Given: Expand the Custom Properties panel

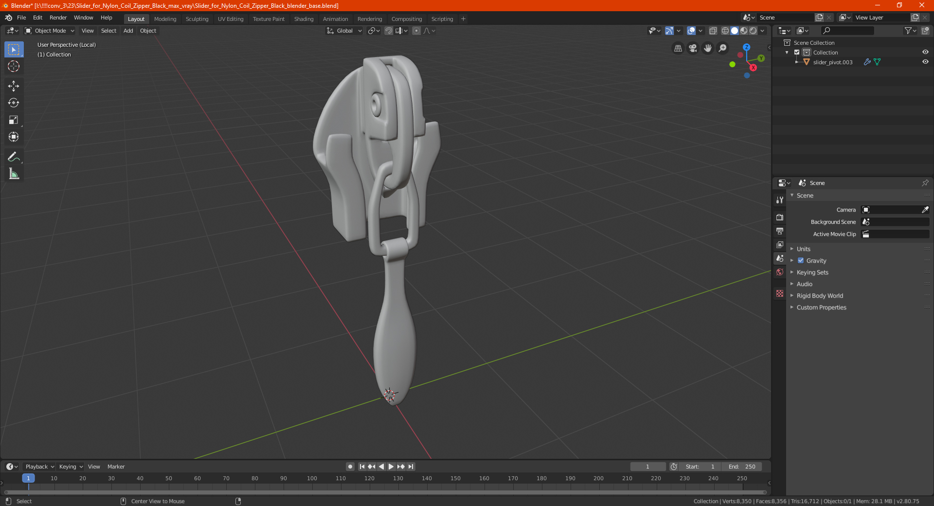Looking at the screenshot, I should [x=821, y=307].
